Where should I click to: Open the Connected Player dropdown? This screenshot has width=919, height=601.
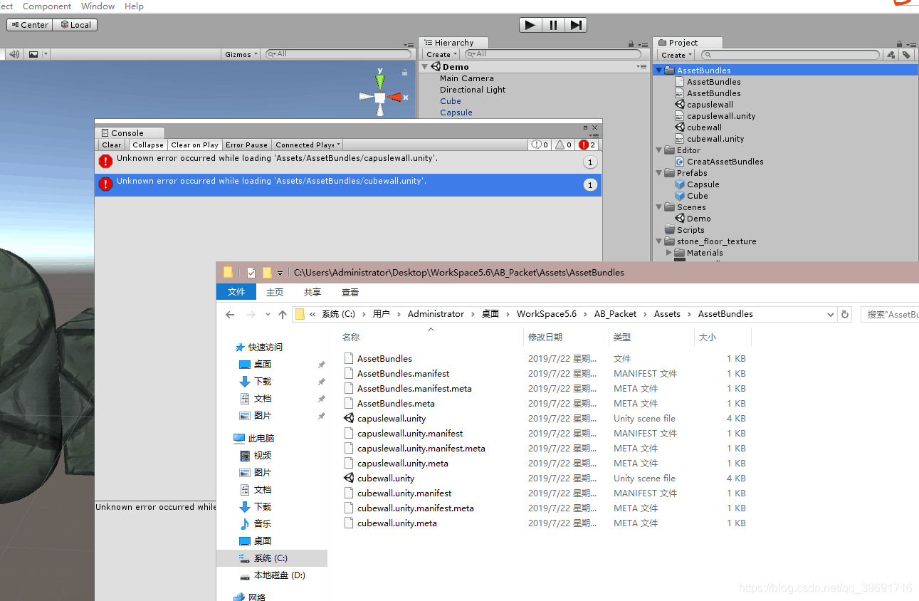click(308, 145)
